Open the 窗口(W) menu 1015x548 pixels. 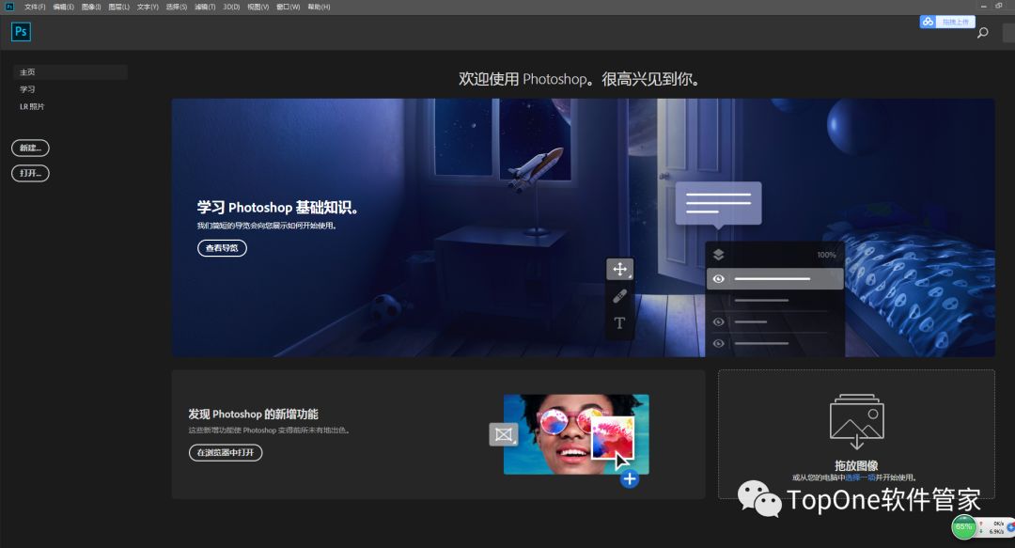pyautogui.click(x=289, y=7)
